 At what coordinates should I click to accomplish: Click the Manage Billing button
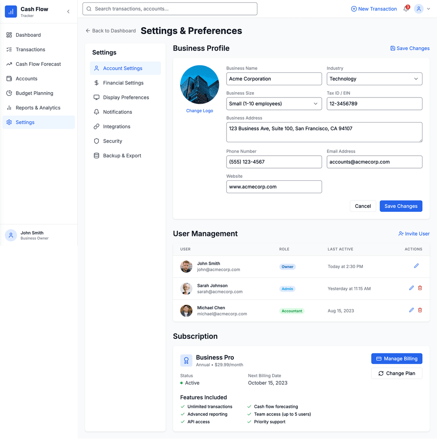(x=397, y=359)
